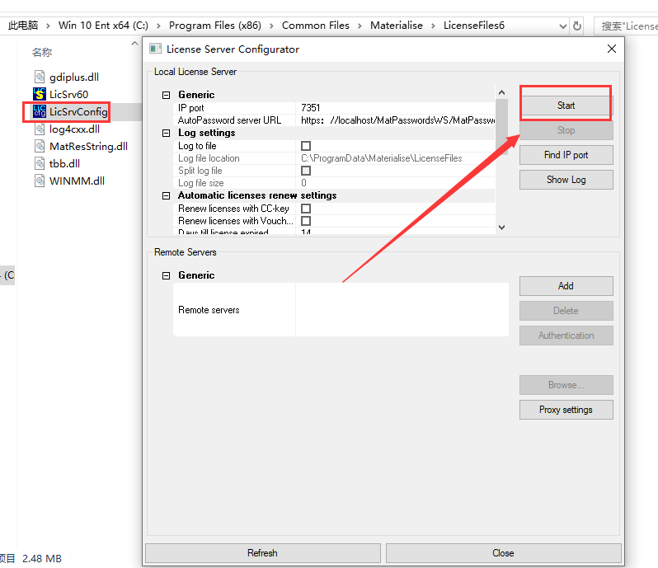The height and width of the screenshot is (568, 658).
Task: Click the gdiplus.dll file icon
Action: (x=40, y=77)
